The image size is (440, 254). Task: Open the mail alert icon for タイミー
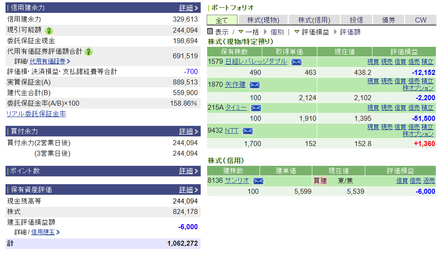pyautogui.click(x=256, y=108)
